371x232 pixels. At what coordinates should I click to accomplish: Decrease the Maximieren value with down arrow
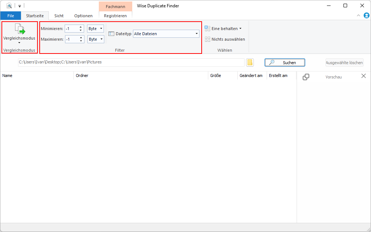[x=81, y=41]
